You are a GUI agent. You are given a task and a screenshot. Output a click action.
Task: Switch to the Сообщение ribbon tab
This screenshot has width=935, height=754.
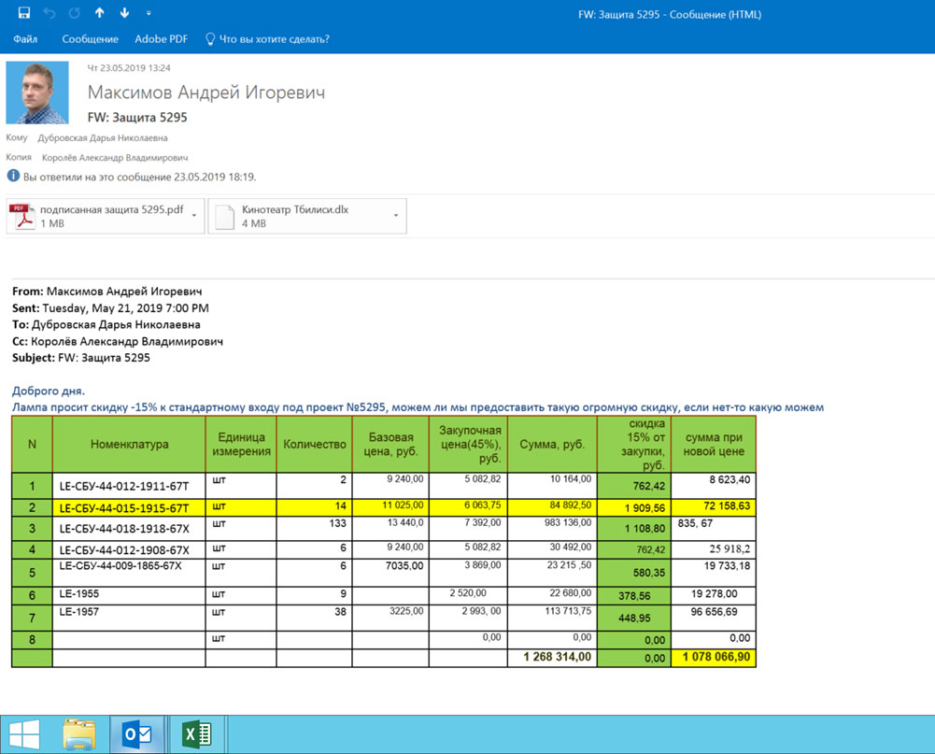click(x=90, y=39)
